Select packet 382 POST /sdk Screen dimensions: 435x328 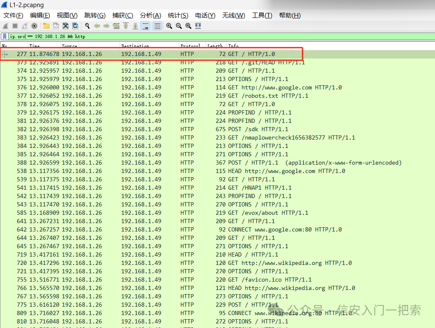217,129
